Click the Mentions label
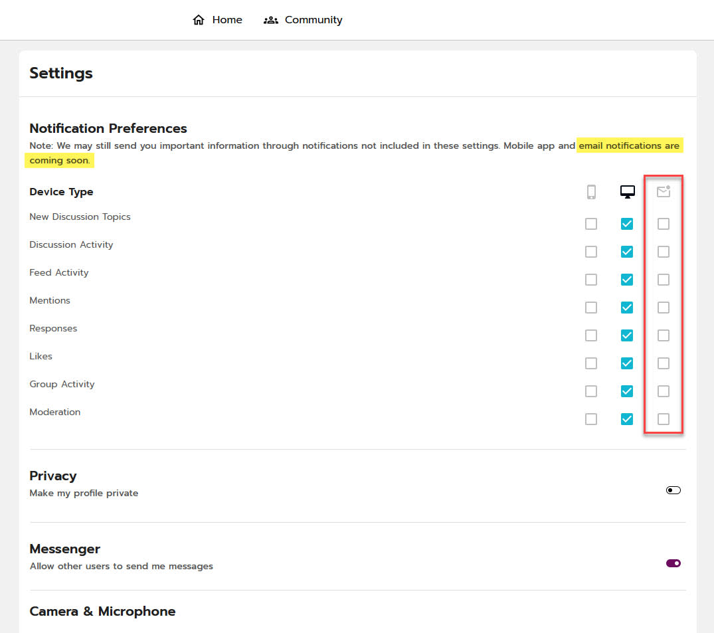Viewport: 714px width, 633px height. (50, 301)
